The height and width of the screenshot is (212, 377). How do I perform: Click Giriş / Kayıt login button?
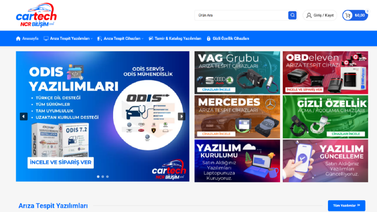click(x=320, y=15)
